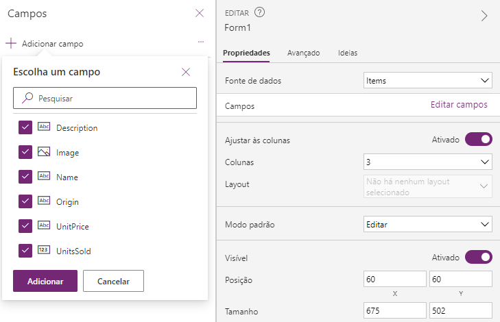
Task: Open the Modo padrão dropdown
Action: point(427,224)
